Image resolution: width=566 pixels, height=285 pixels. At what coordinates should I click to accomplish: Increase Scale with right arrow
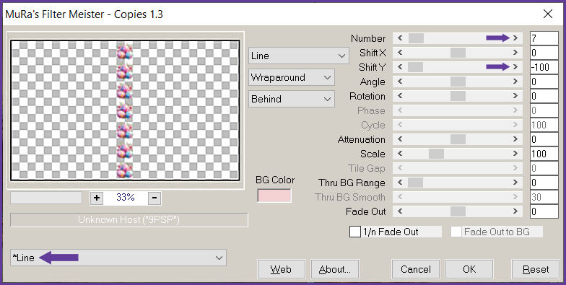[515, 153]
